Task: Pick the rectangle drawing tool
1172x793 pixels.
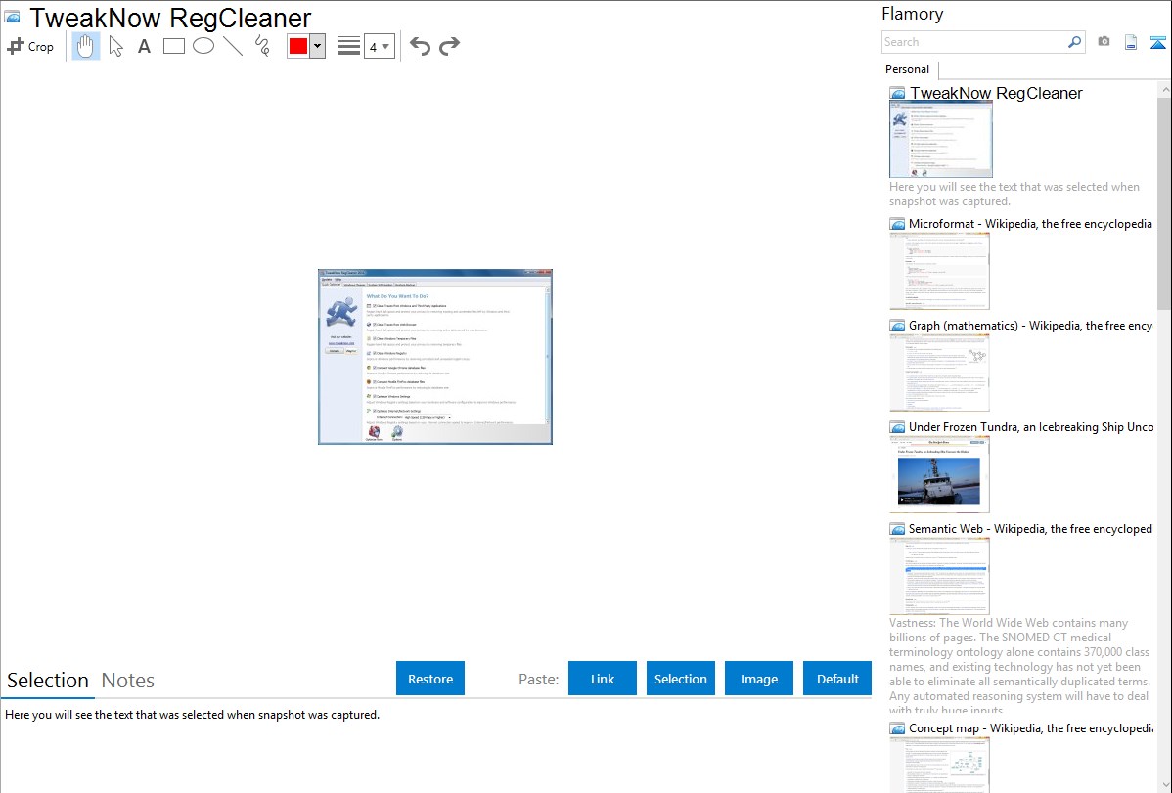Action: click(x=173, y=46)
